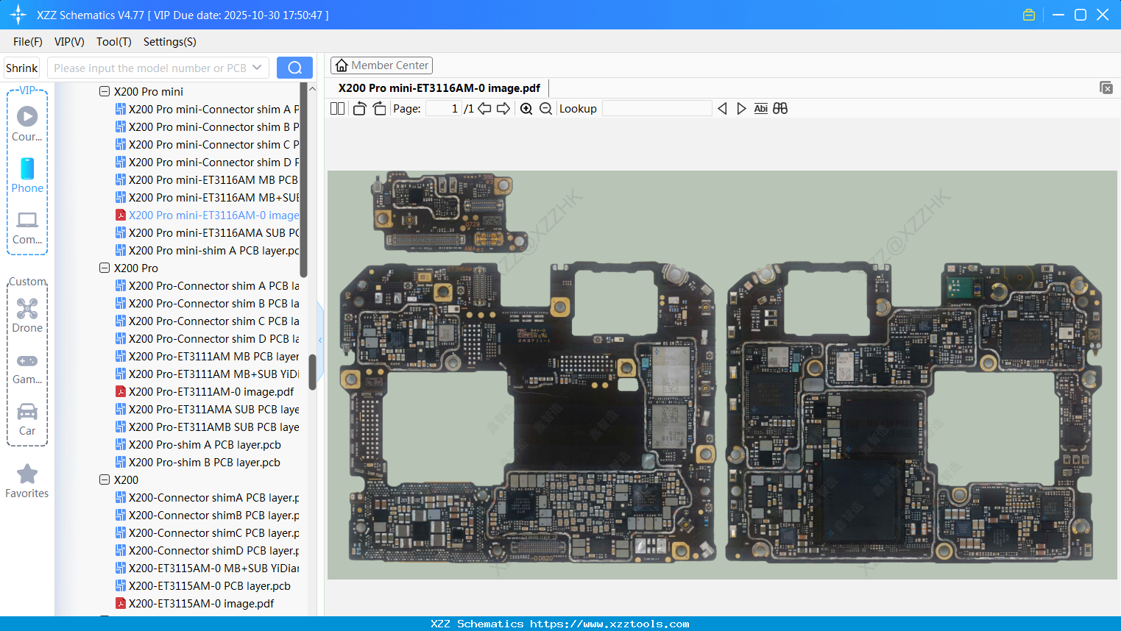Collapse the X200 Pro tree group
The width and height of the screenshot is (1121, 631).
(x=105, y=268)
